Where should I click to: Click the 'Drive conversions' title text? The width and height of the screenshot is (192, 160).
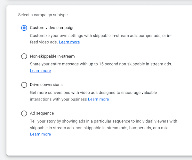pos(46,85)
